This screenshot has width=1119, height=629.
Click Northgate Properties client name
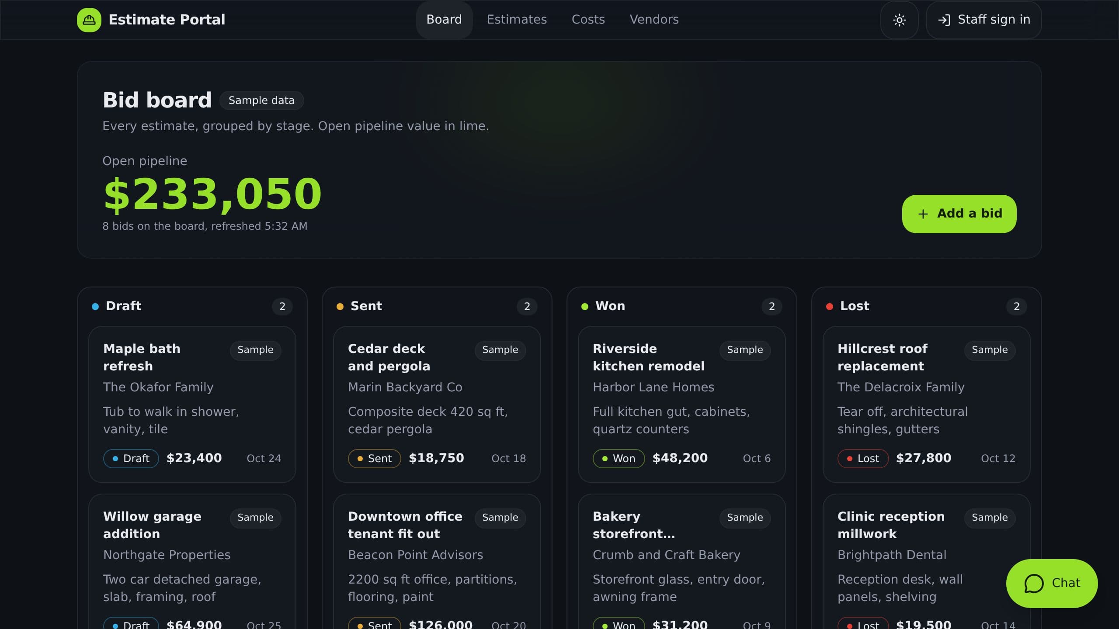point(167,555)
